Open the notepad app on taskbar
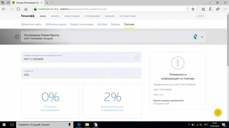This screenshot has width=229, height=128. point(96,125)
